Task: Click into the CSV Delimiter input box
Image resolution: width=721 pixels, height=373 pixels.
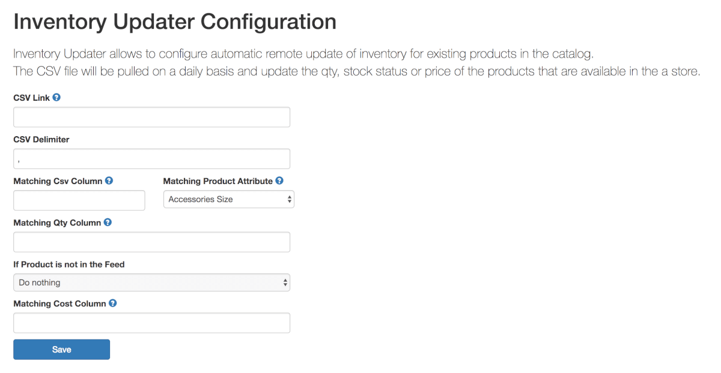Action: [x=151, y=159]
